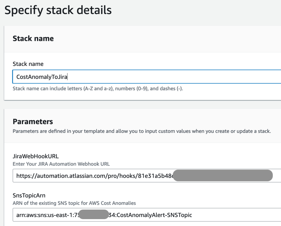The height and width of the screenshot is (226, 281).
Task: Click the redacted account number in the ARN
Action: (x=93, y=215)
